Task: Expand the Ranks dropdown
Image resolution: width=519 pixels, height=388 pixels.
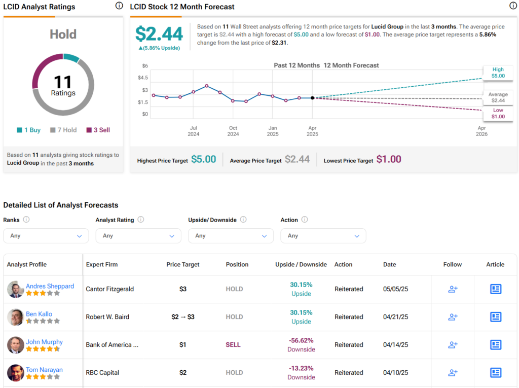Action: [x=46, y=236]
